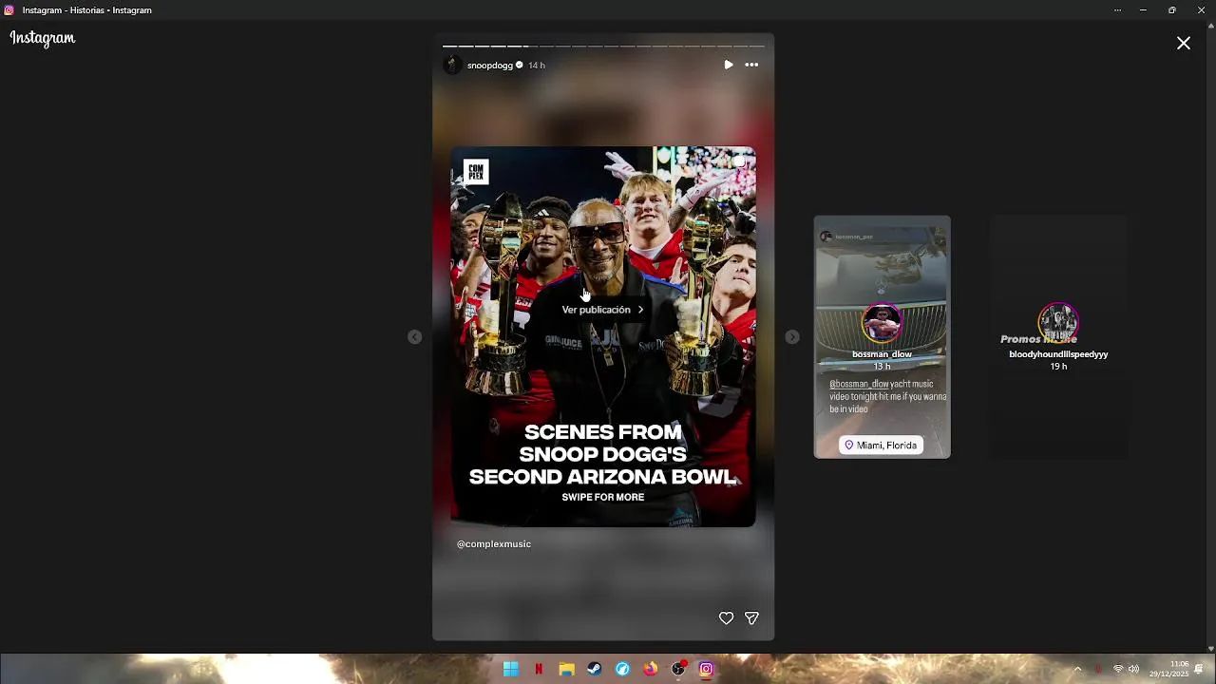Like the story with the heart icon

click(726, 618)
